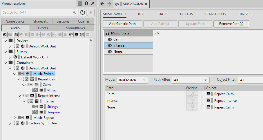This screenshot has height=140, width=263.
Task: Switch to the TRANSITIONS tab
Action: [x=215, y=14]
